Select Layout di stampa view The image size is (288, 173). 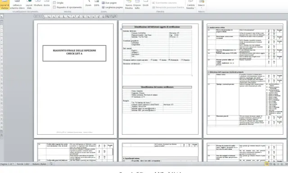4,5
